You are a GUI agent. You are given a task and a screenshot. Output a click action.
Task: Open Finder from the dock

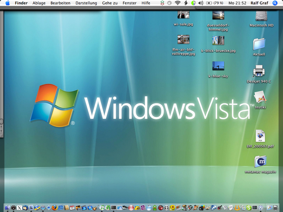point(8,208)
